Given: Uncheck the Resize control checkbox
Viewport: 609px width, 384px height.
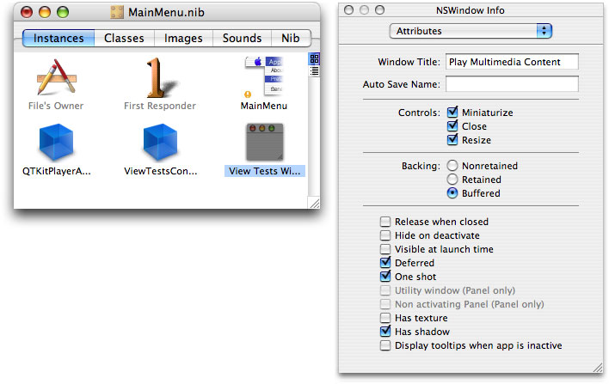Looking at the screenshot, I should pyautogui.click(x=452, y=140).
